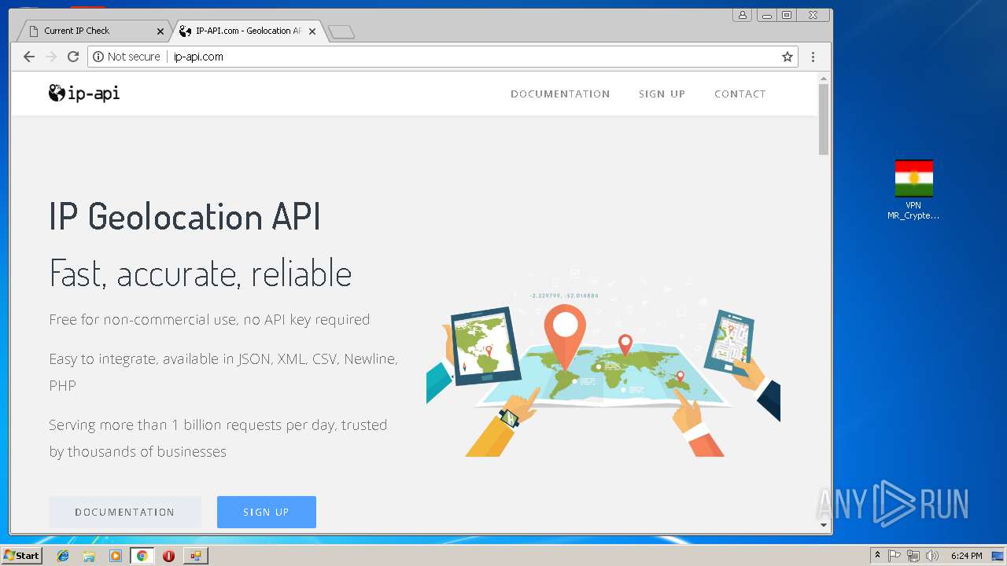Image resolution: width=1007 pixels, height=566 pixels.
Task: Open the Chrome user profile icon
Action: (x=742, y=15)
